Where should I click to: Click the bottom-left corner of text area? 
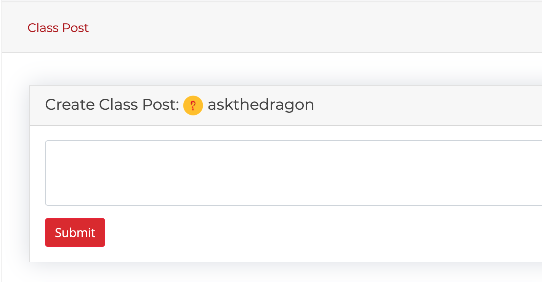point(50,201)
